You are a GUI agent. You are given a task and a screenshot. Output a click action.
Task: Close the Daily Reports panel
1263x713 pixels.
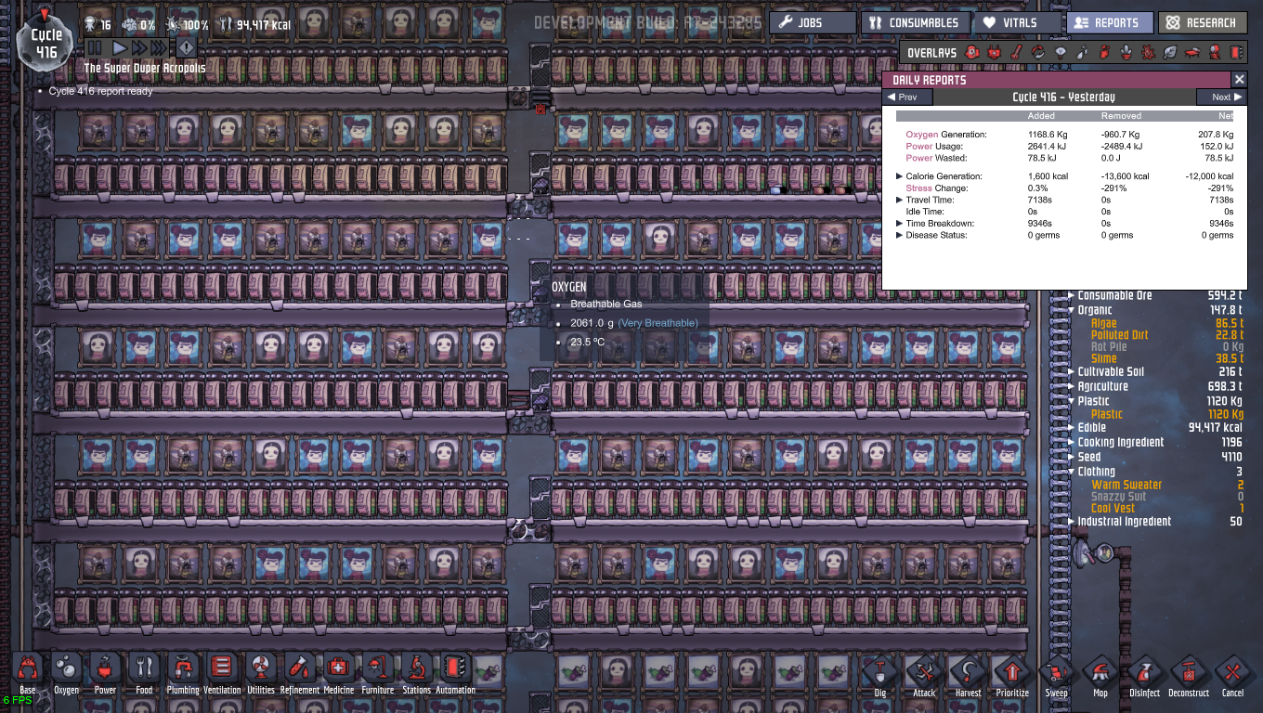1239,80
